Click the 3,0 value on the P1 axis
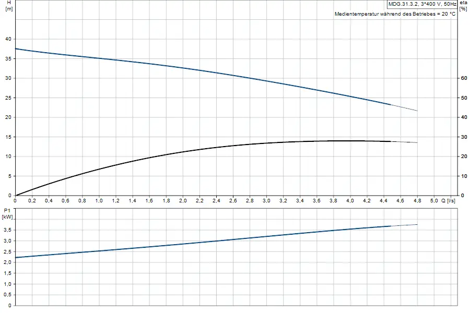Screen dimensions: 470x313 [x=8, y=241]
